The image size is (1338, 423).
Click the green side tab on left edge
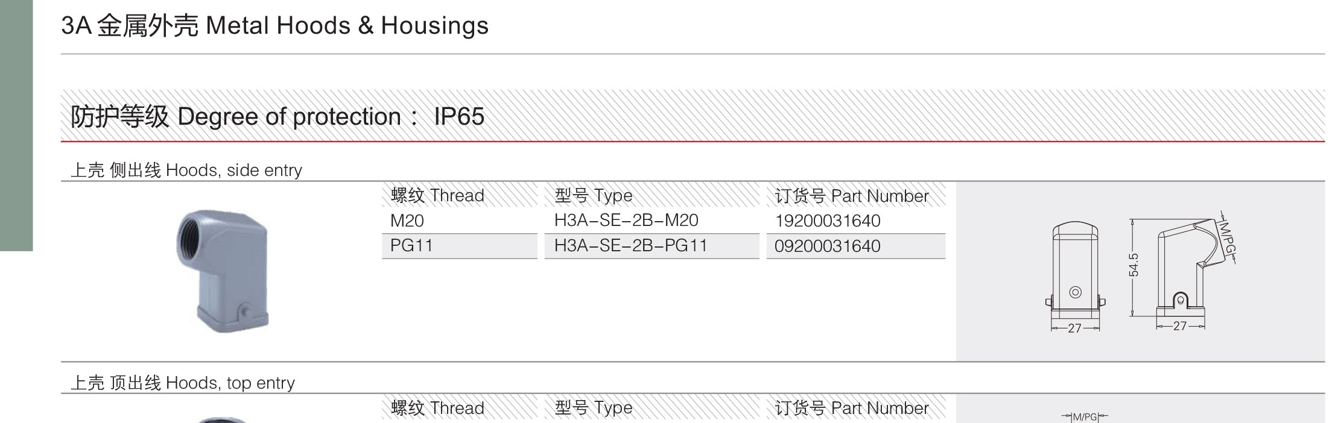tap(16, 125)
